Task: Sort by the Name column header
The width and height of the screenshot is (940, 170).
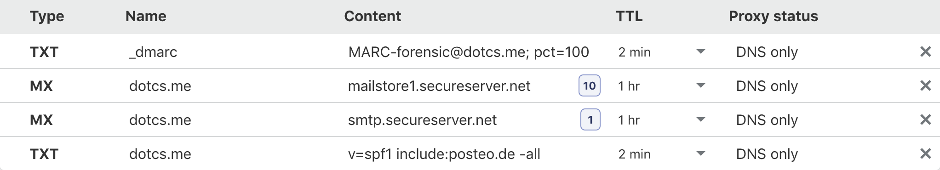Action: tap(146, 16)
